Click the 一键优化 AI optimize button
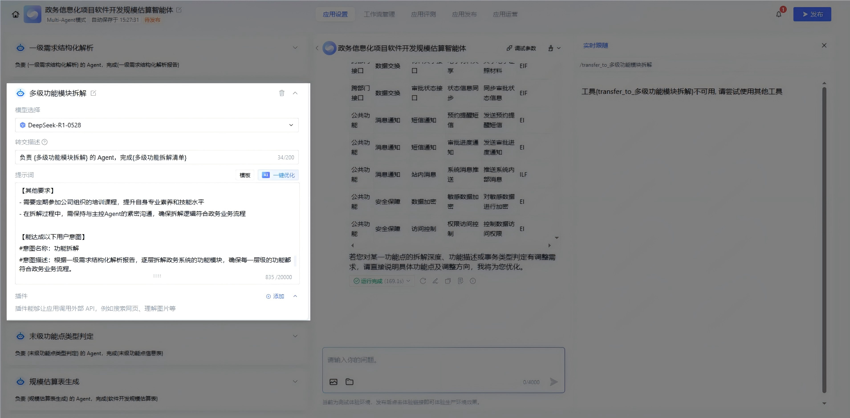The image size is (850, 418). click(x=278, y=175)
